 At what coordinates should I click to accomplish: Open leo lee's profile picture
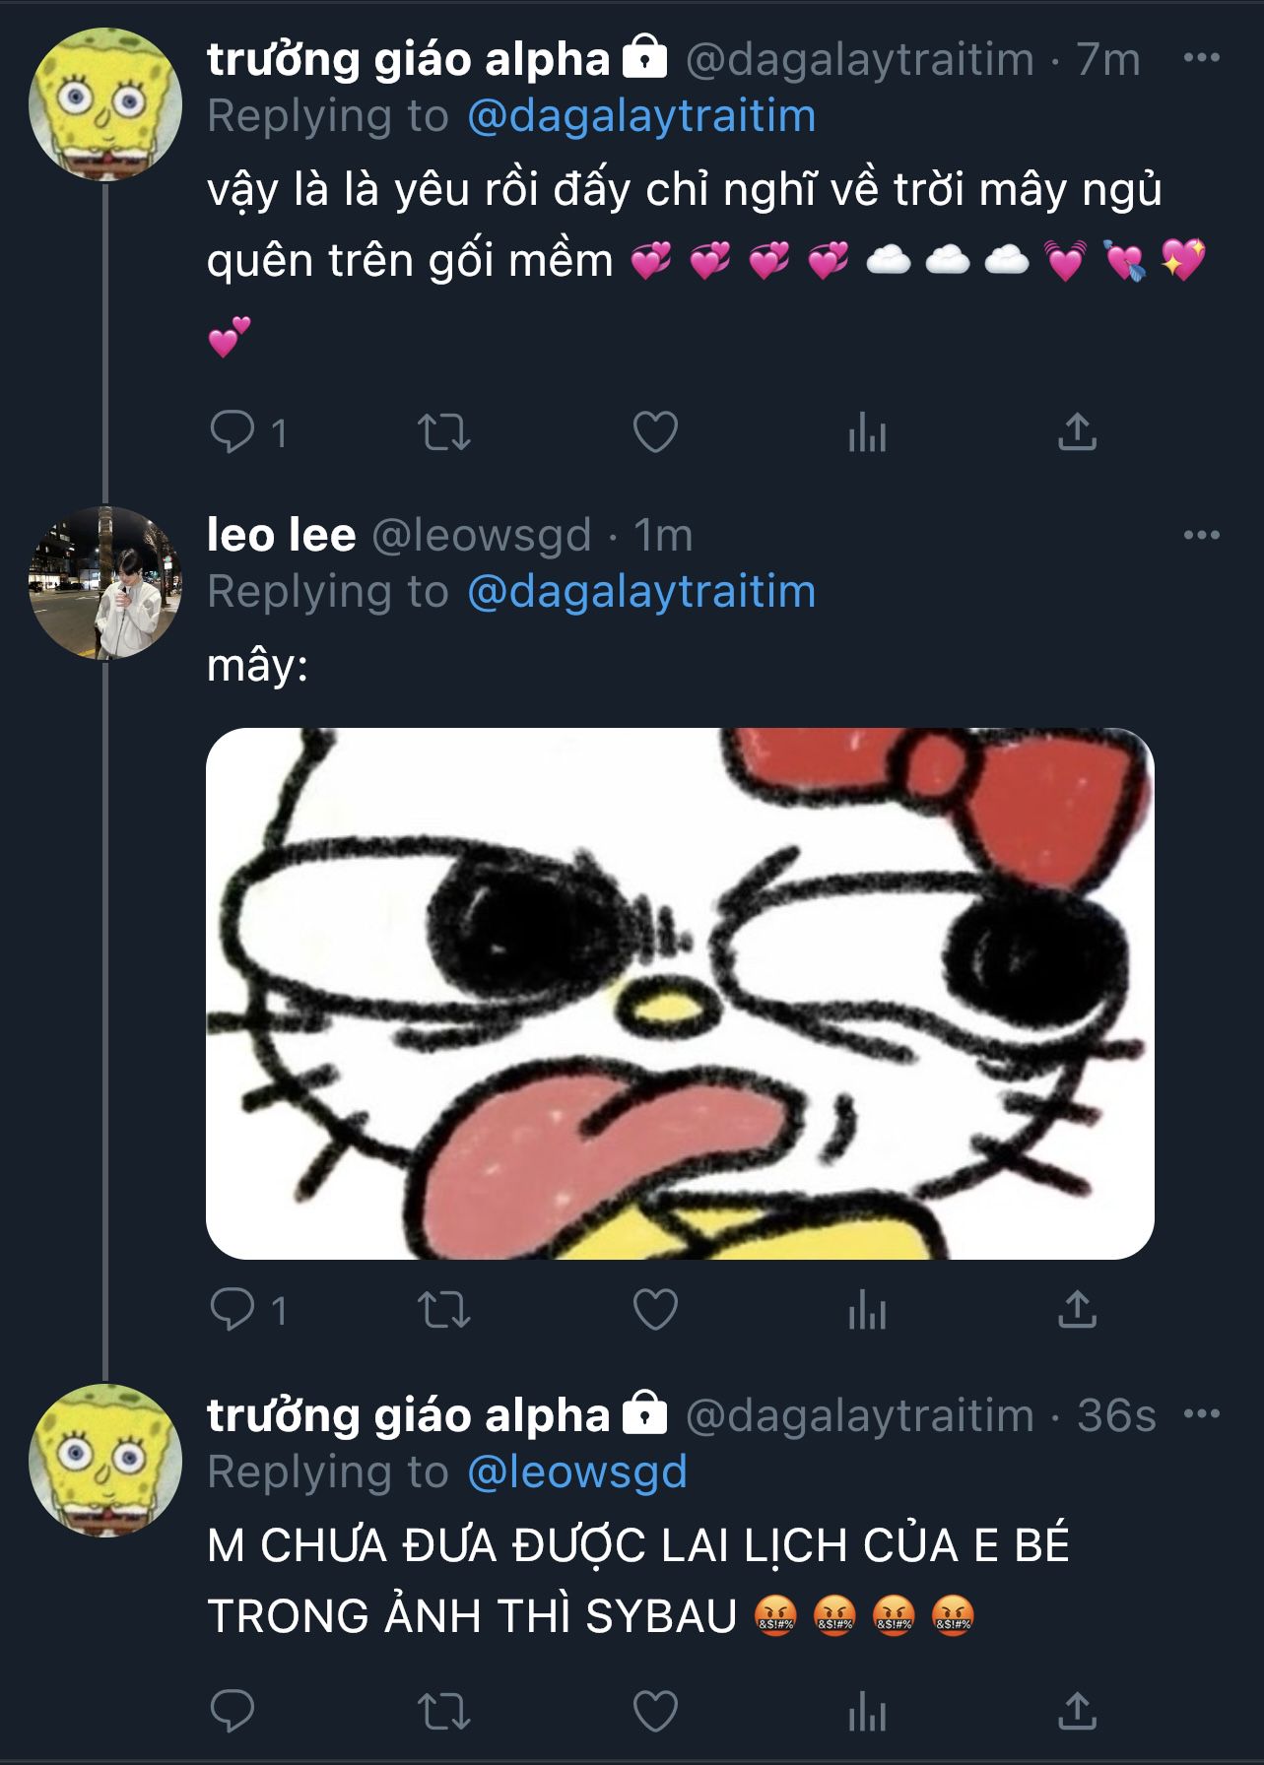pyautogui.click(x=104, y=582)
